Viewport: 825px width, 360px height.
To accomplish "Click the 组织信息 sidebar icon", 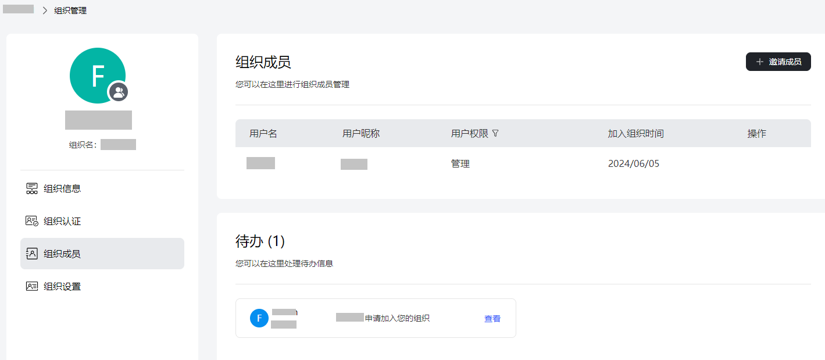I will coord(32,188).
